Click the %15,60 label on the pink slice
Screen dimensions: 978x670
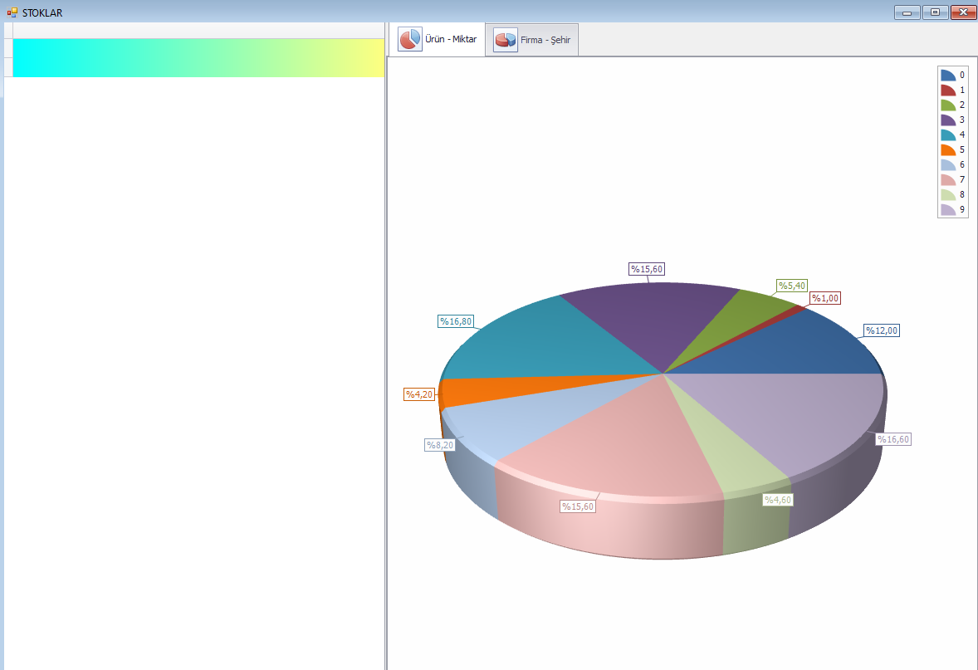tap(578, 506)
